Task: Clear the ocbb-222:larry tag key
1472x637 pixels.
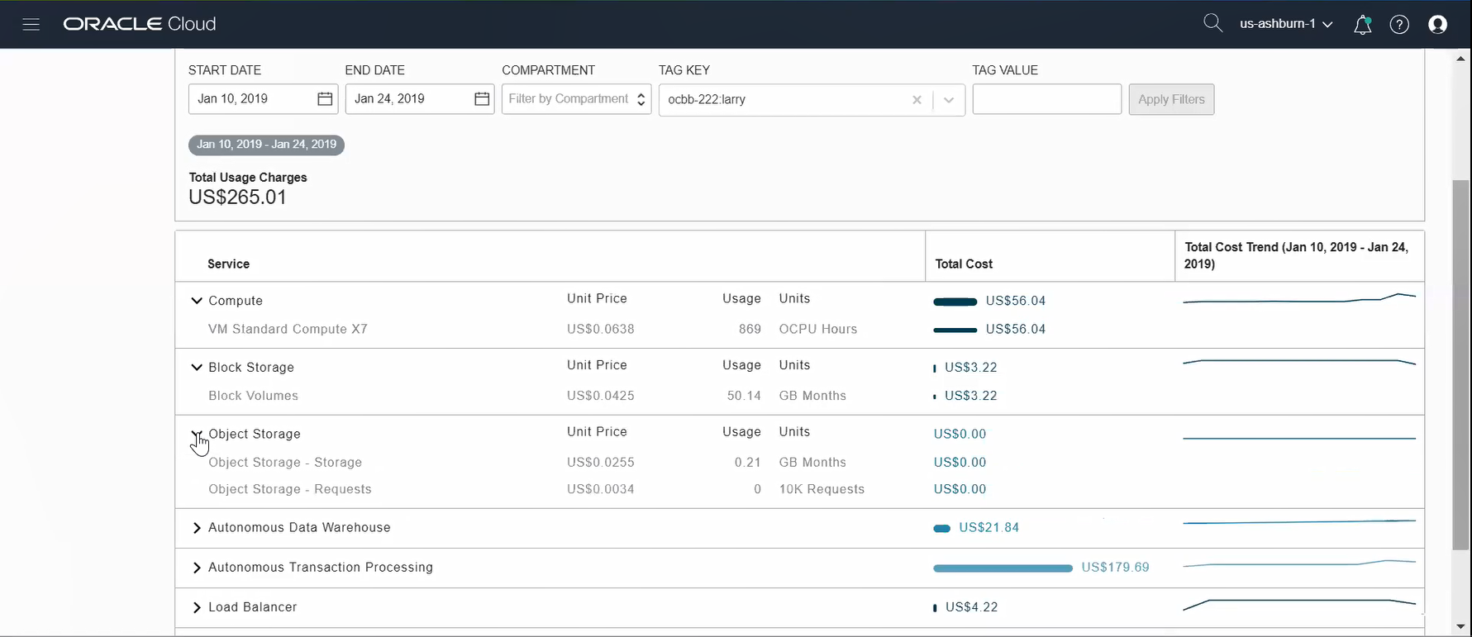Action: pos(917,100)
